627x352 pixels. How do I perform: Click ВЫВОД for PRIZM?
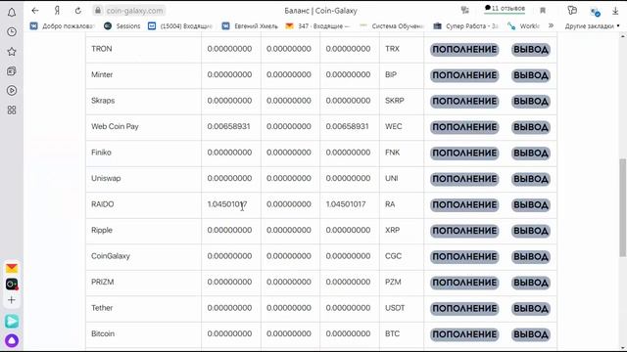(x=531, y=283)
